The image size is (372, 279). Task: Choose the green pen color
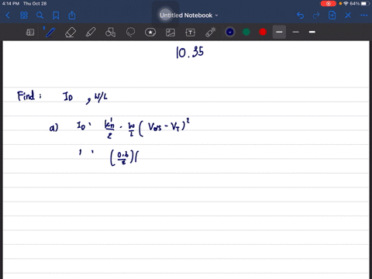(x=246, y=32)
